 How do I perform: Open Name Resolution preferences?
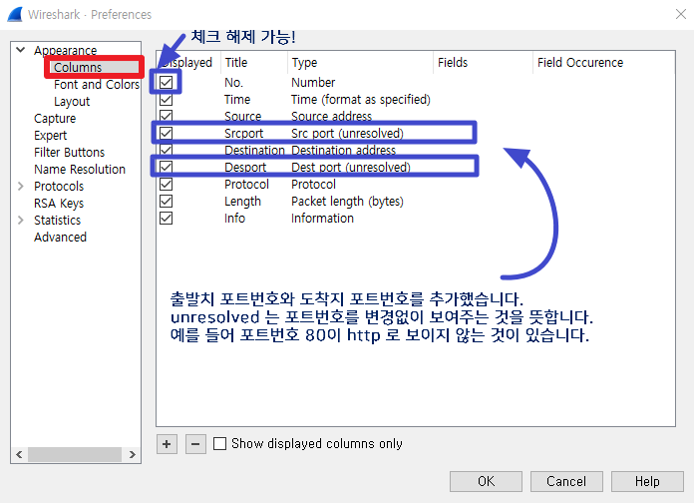click(80, 170)
